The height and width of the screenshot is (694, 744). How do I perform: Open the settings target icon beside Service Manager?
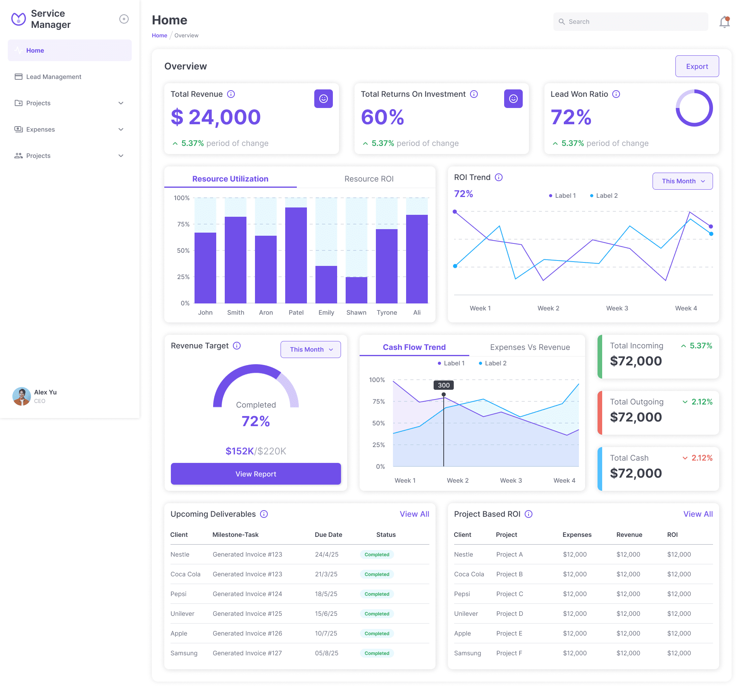click(124, 19)
